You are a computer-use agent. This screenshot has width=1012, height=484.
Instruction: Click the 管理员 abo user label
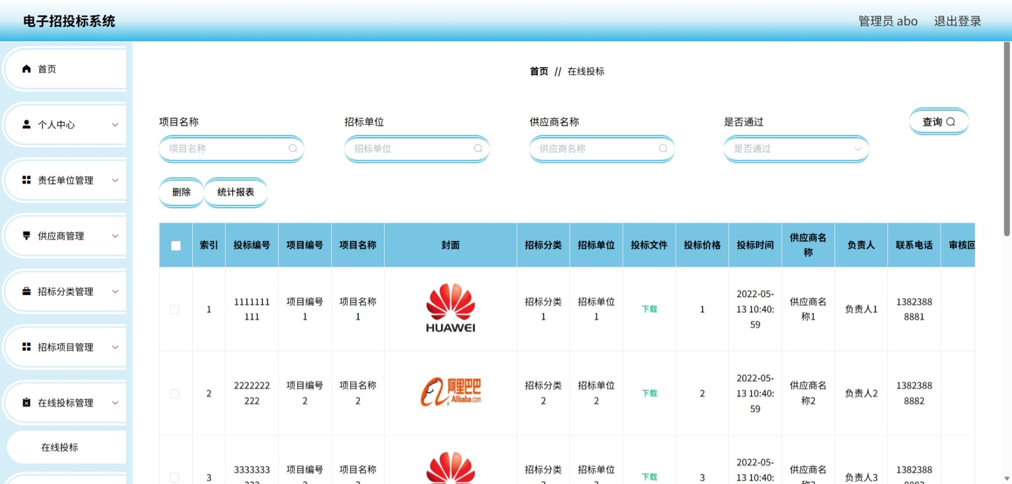point(888,21)
